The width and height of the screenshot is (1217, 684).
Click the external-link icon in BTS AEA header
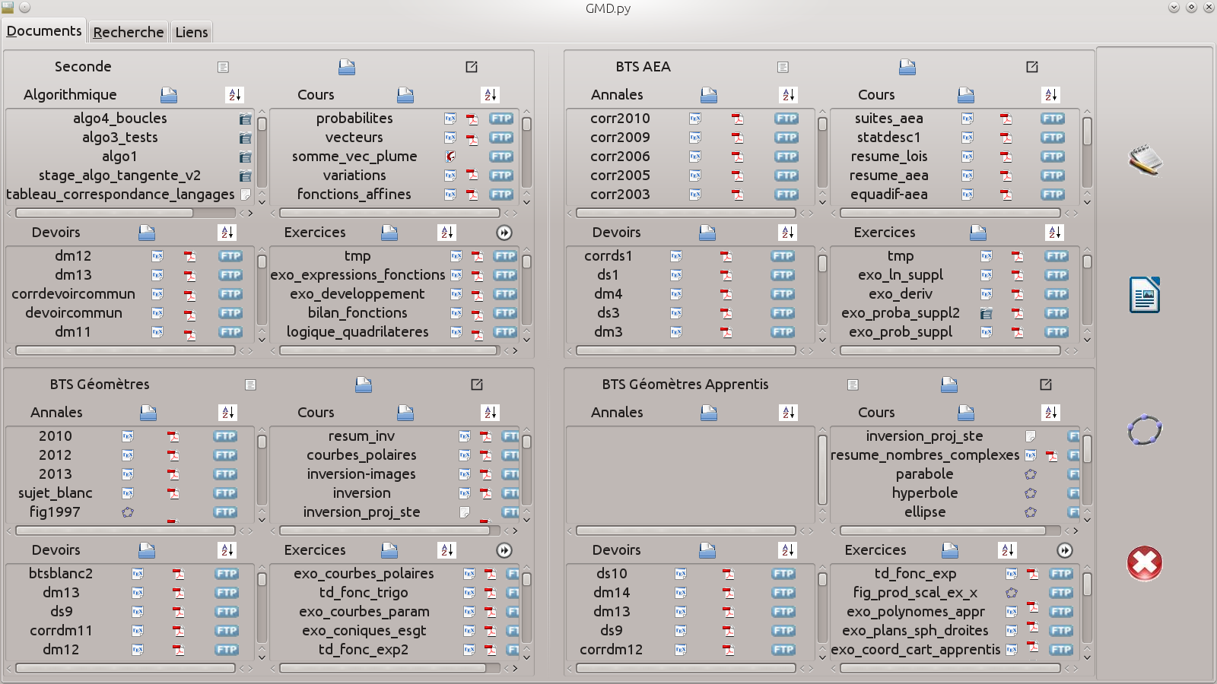(x=1032, y=67)
